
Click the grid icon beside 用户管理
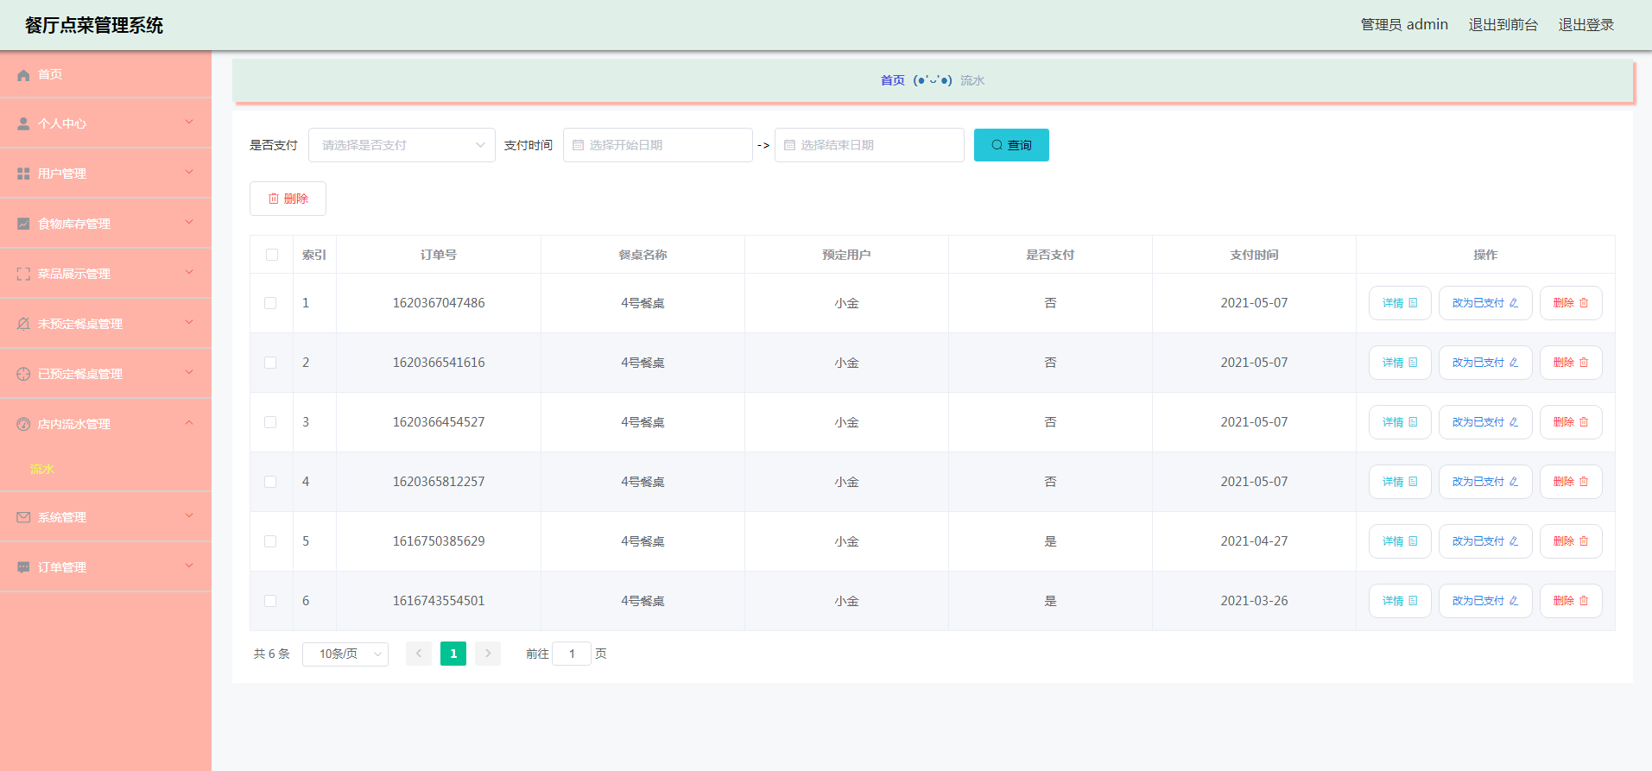coord(23,174)
